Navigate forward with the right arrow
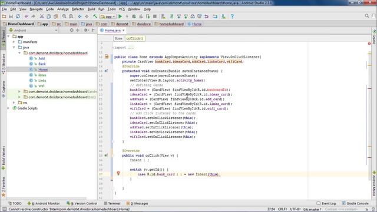 (x=87, y=16)
